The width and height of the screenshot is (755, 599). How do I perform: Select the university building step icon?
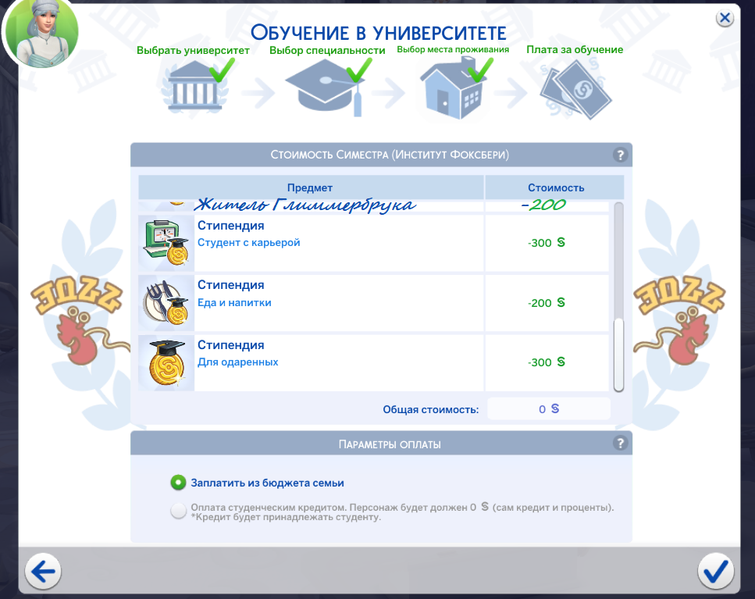[x=195, y=87]
